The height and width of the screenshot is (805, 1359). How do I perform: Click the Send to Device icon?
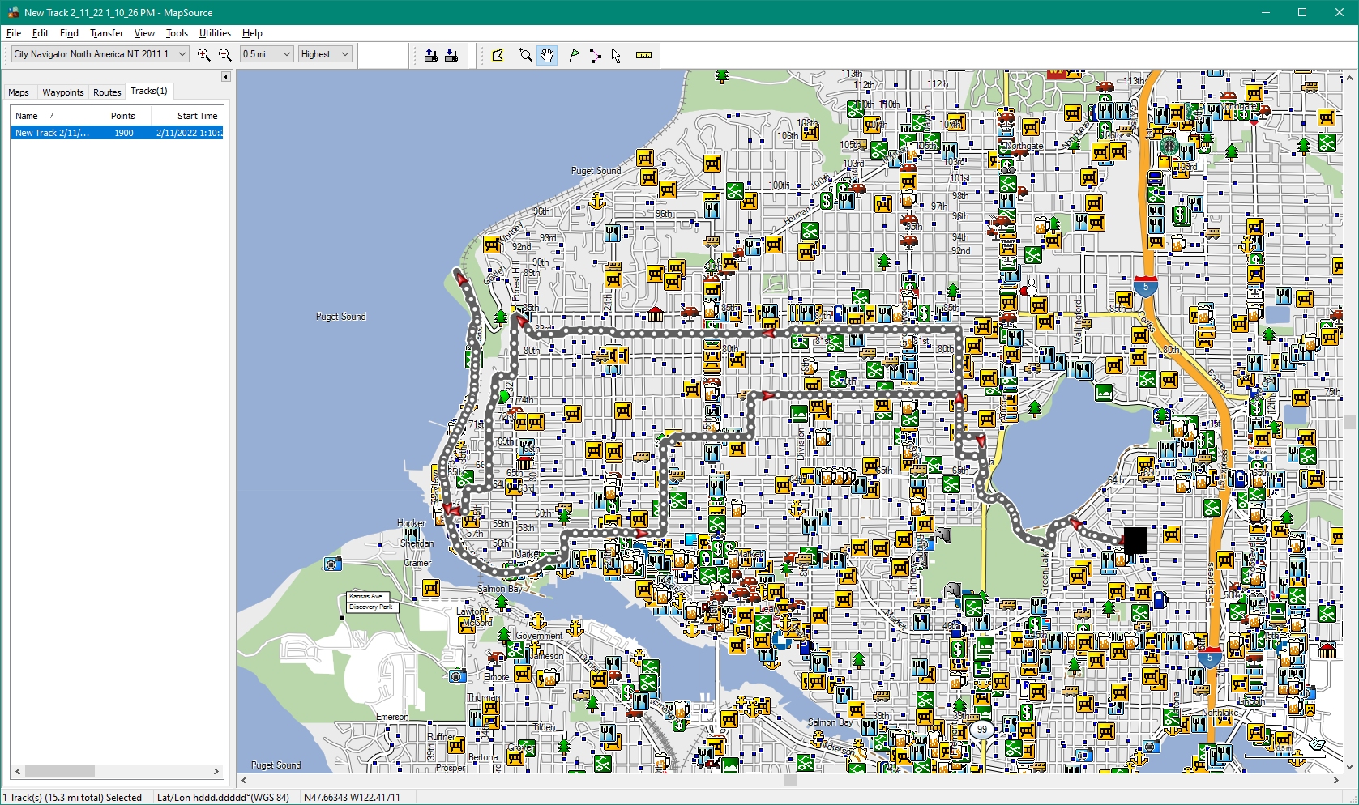point(431,55)
